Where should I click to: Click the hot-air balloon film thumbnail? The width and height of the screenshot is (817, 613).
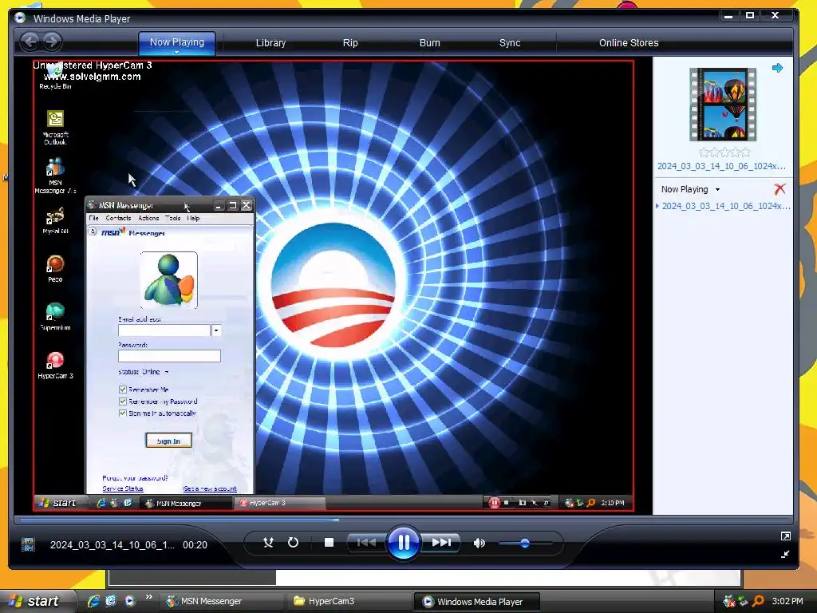coord(723,105)
